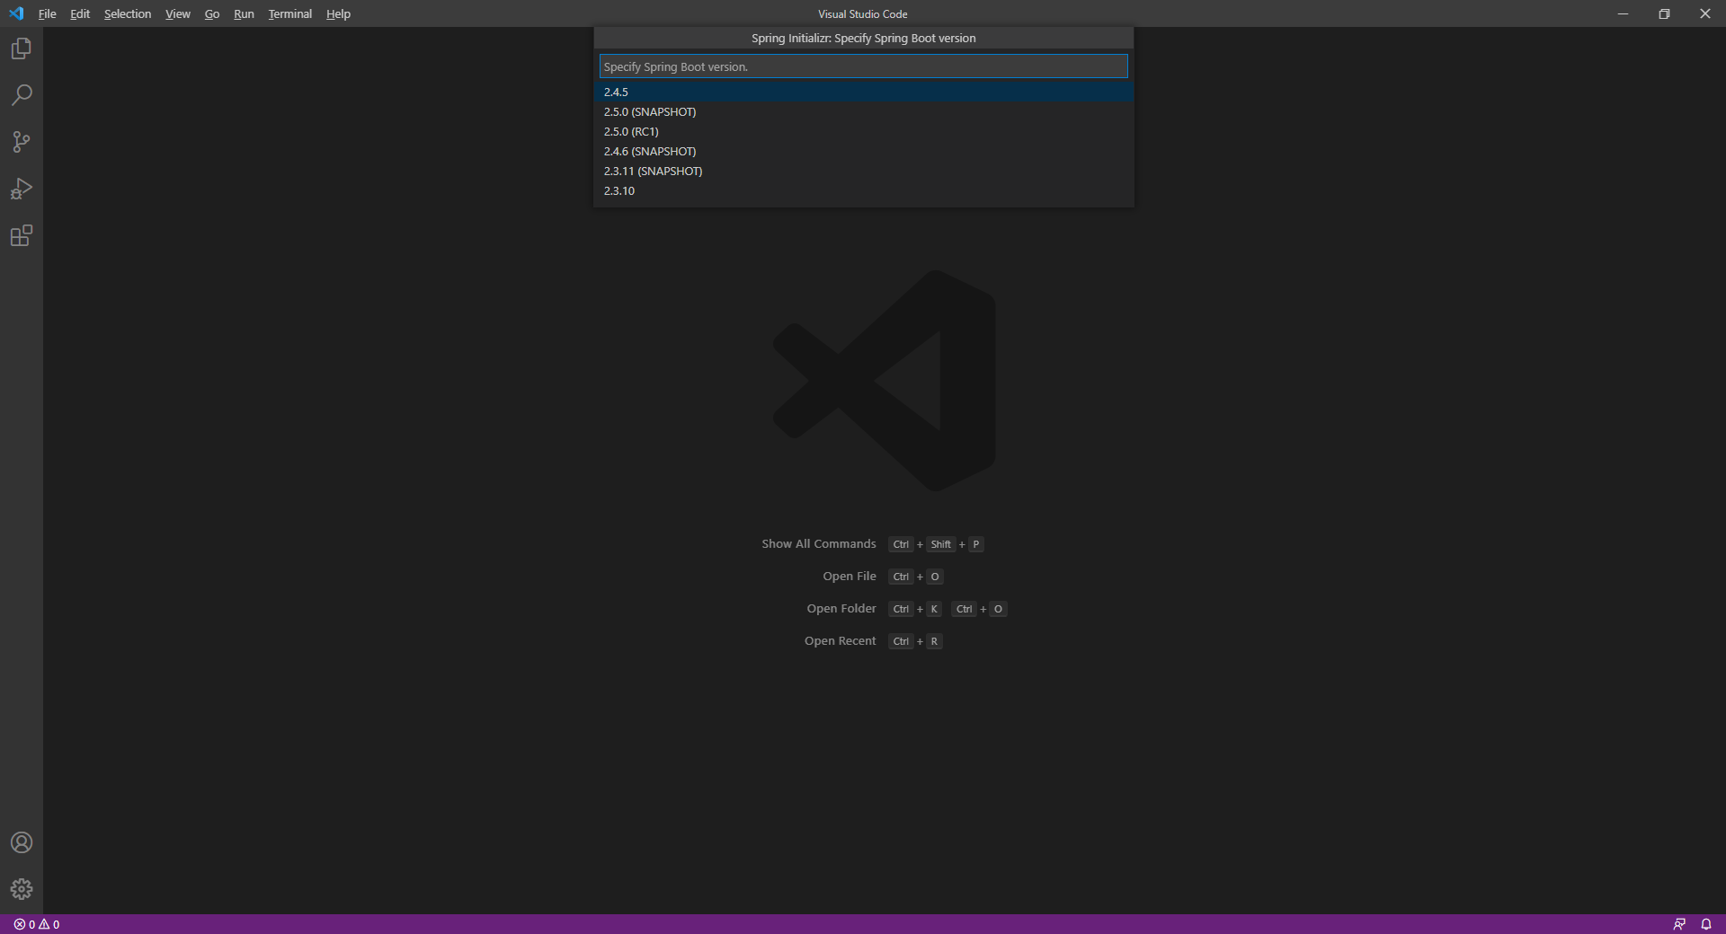This screenshot has height=934, width=1726.
Task: Select Spring Boot version 2.3.10
Action: (863, 190)
